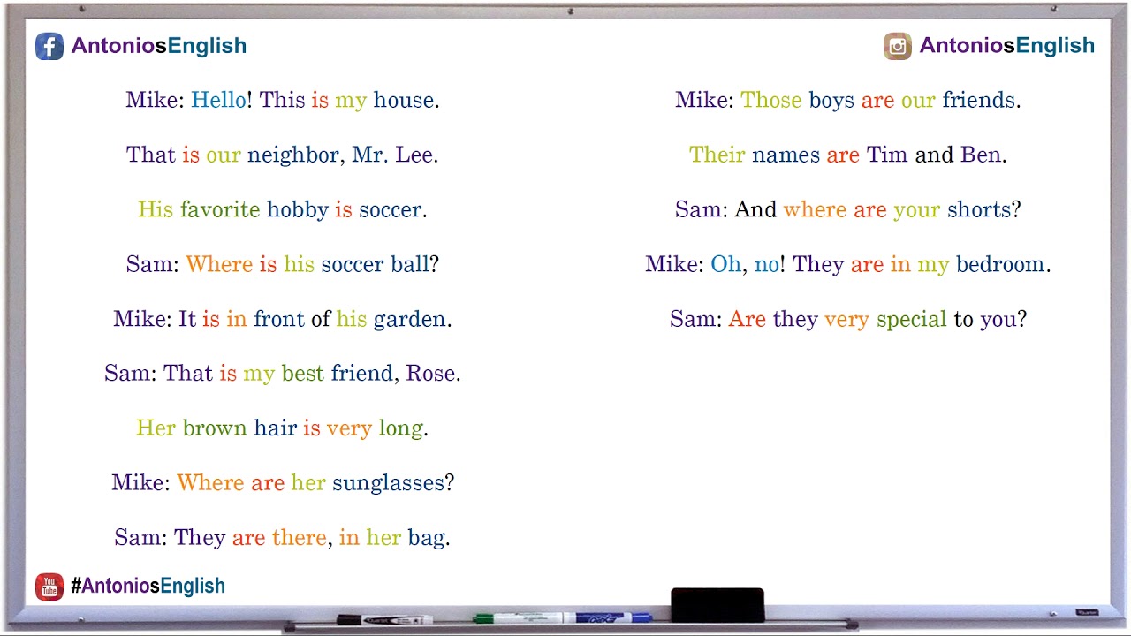Click the line "Mike: Those boys are our friends."
The height and width of the screenshot is (636, 1131).
tap(848, 100)
